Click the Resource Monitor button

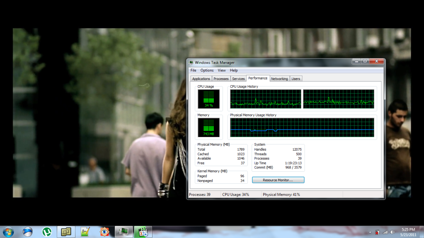(278, 180)
